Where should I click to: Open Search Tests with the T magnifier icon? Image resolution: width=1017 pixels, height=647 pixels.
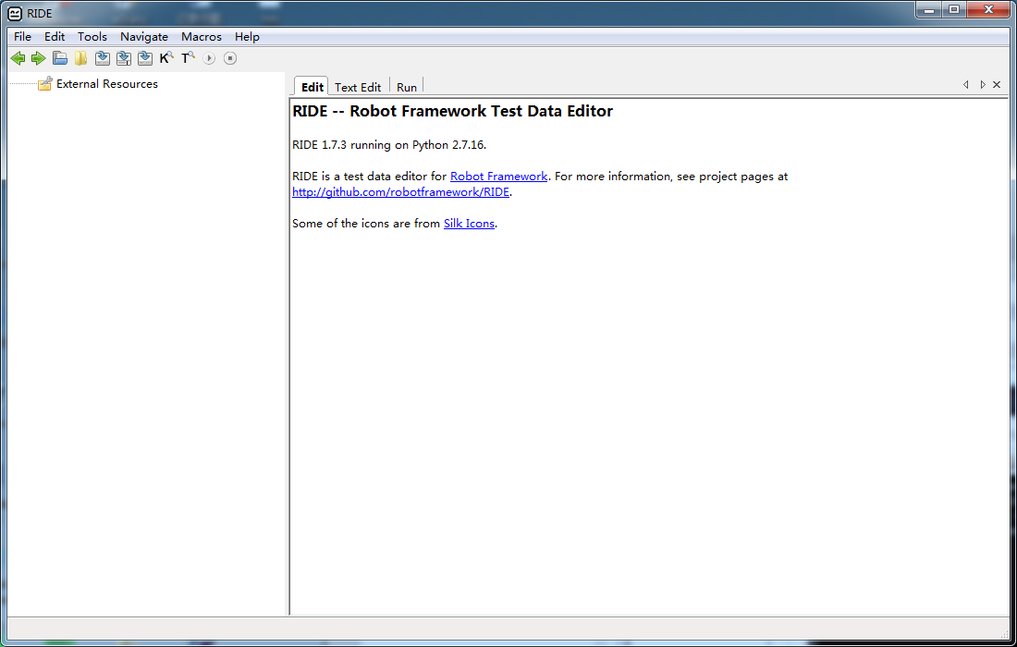point(188,58)
